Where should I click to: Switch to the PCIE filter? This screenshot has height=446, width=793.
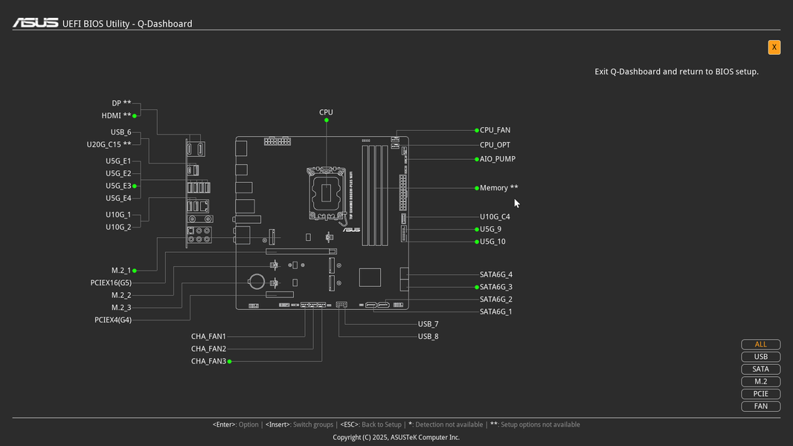tap(760, 394)
